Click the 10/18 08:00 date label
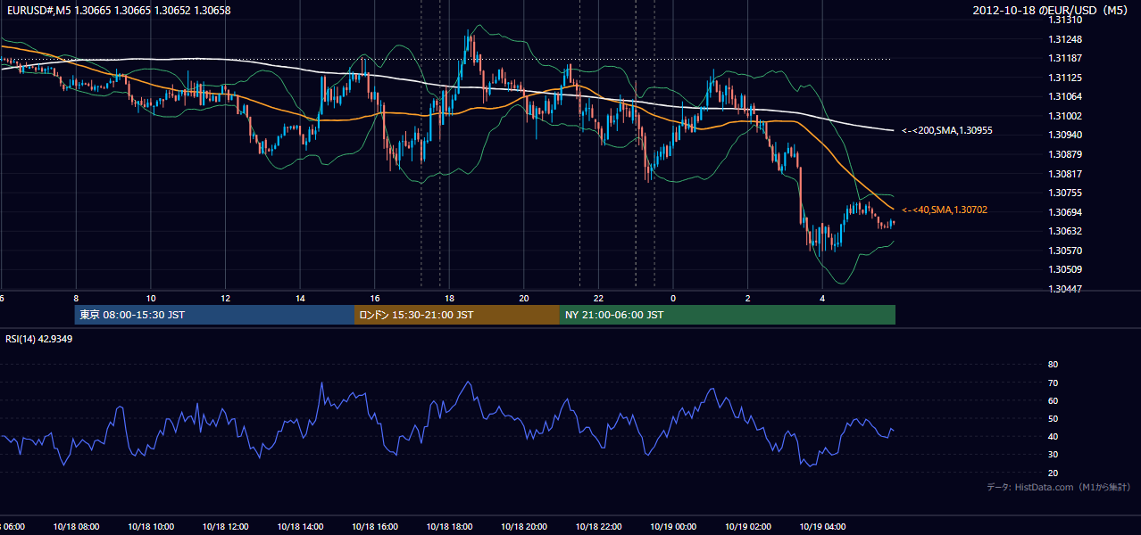 click(x=76, y=527)
